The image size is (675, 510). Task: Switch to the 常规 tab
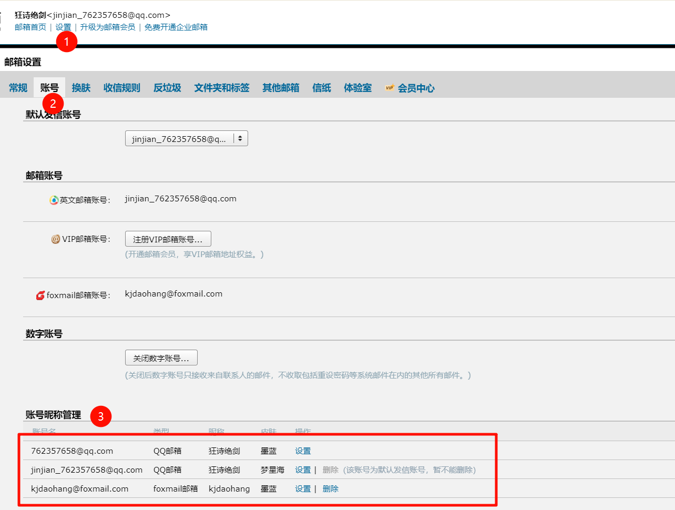coord(18,88)
